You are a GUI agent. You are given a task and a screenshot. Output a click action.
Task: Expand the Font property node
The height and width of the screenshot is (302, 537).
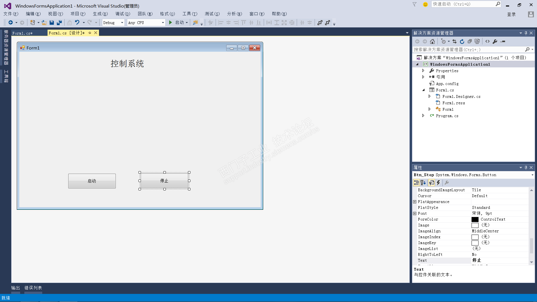tap(415, 213)
